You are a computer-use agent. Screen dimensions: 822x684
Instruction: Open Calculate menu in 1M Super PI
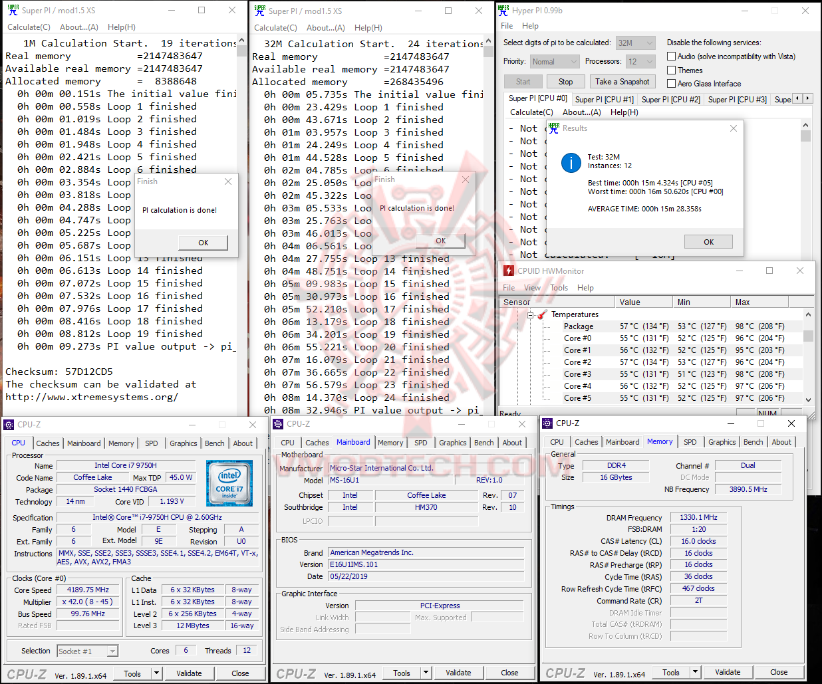click(29, 27)
